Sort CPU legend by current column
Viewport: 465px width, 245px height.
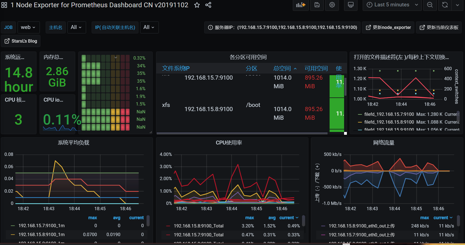[289, 218]
